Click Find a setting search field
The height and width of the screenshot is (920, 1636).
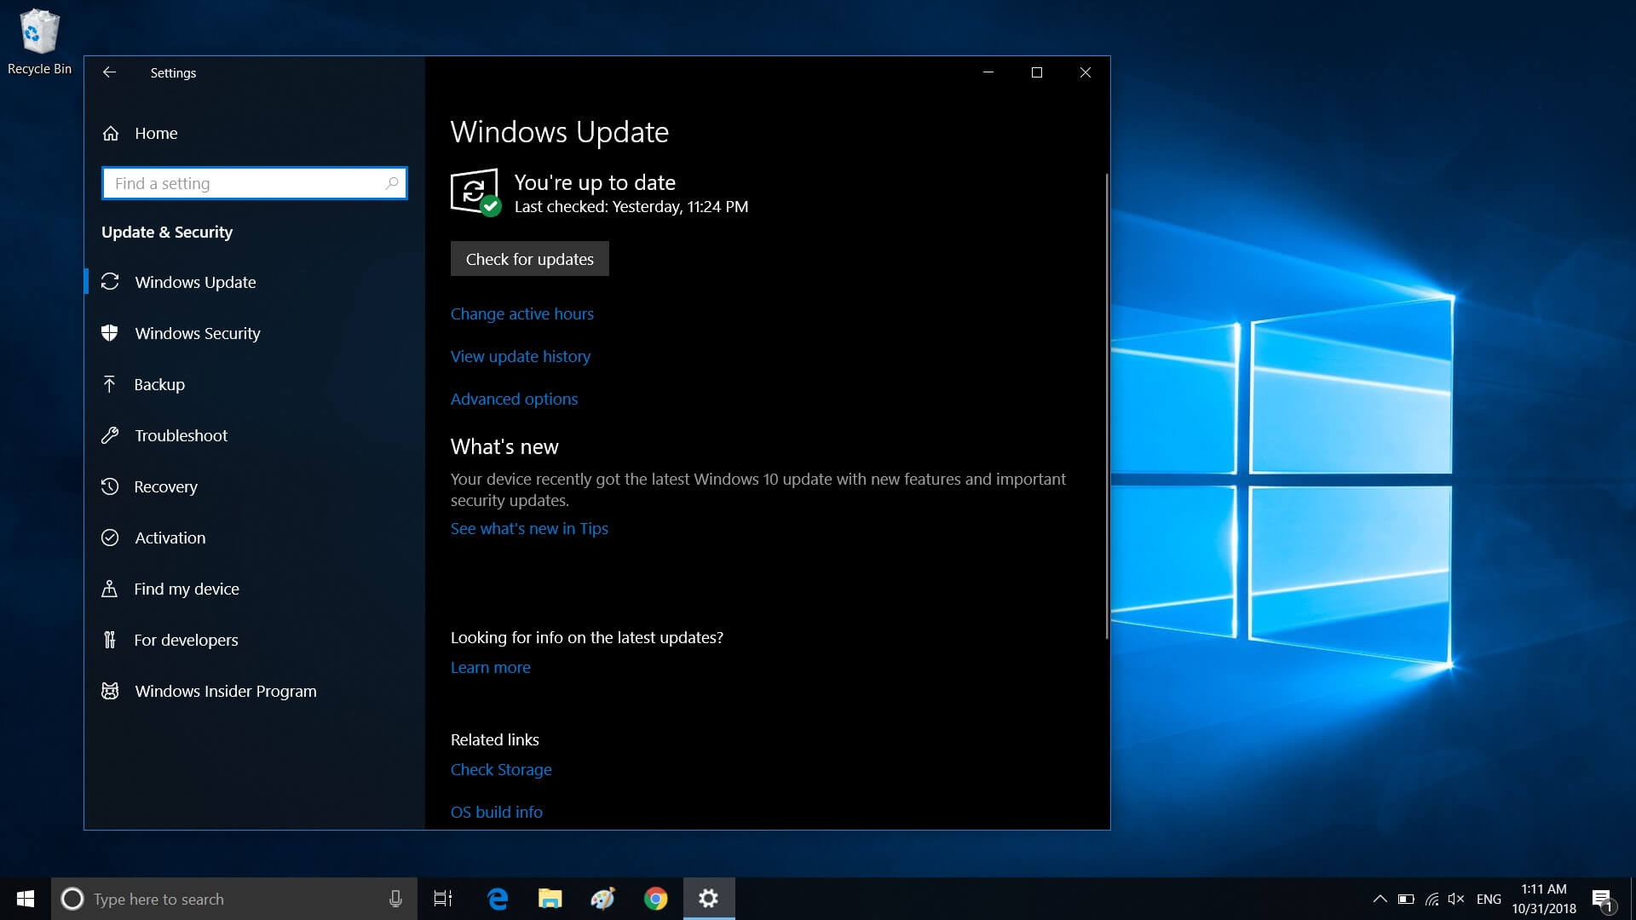point(253,182)
